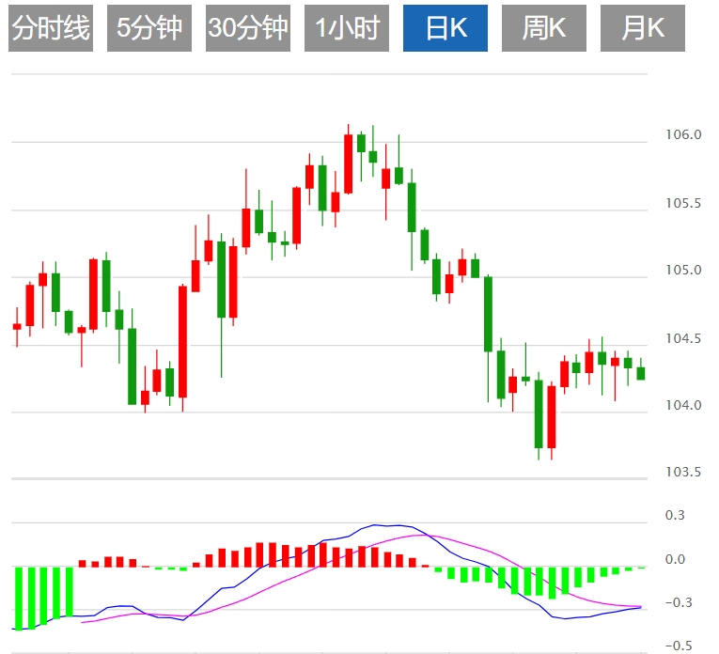Click the green candlestick bottoming near 103.7
Screen dimensions: 719x654
coord(539,413)
